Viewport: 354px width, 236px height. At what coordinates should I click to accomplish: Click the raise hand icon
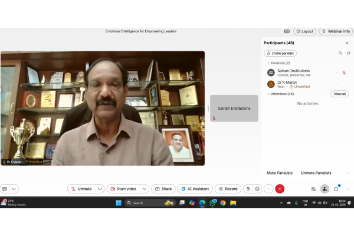coord(248,189)
